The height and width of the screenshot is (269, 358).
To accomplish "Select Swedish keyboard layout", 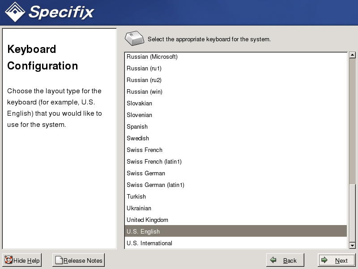I will click(x=138, y=139).
